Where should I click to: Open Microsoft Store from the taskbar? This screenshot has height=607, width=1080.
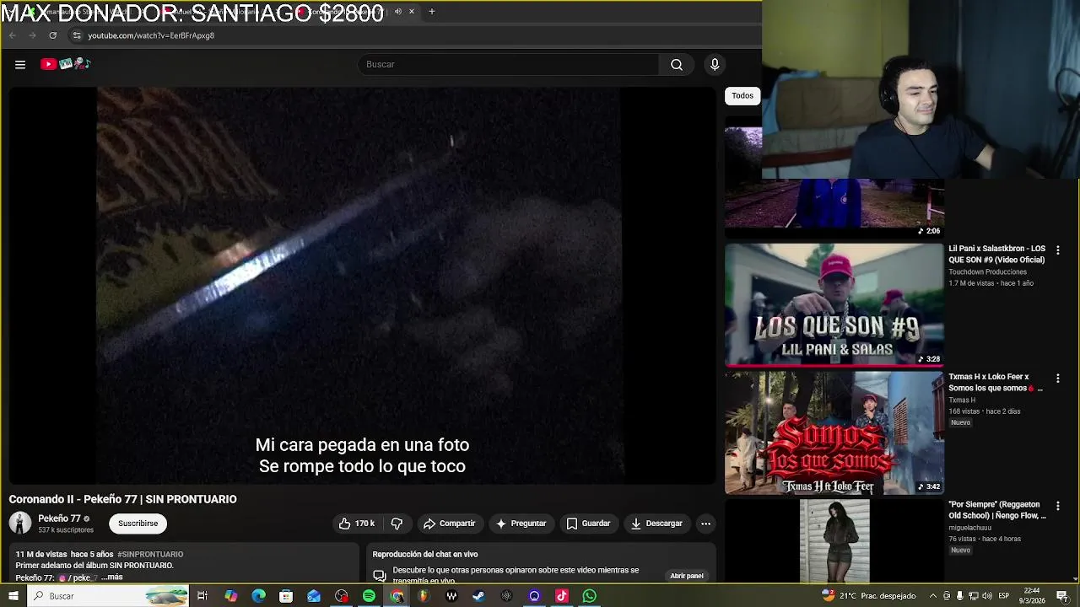coord(286,596)
